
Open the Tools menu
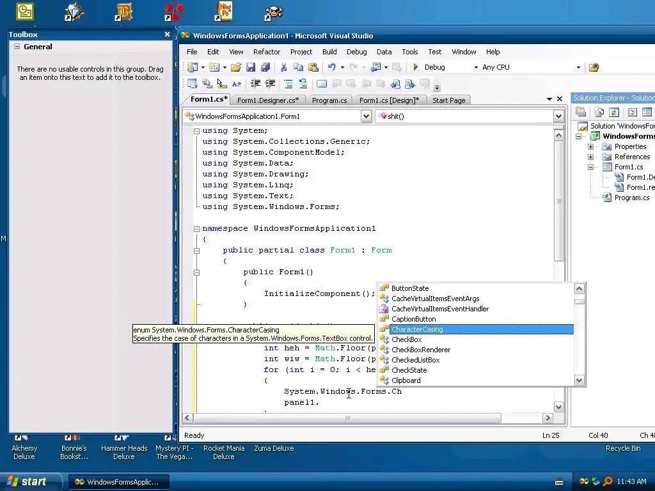point(410,52)
